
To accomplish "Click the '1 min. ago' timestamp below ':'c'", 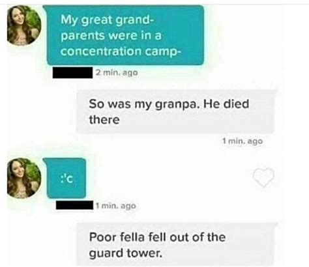I will pyautogui.click(x=116, y=206).
